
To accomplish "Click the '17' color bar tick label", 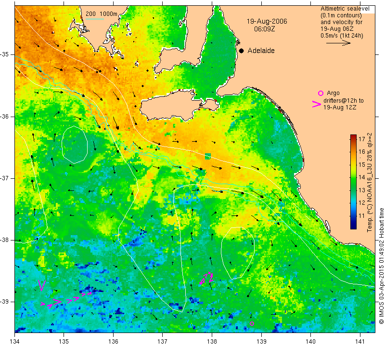I will [x=362, y=139].
